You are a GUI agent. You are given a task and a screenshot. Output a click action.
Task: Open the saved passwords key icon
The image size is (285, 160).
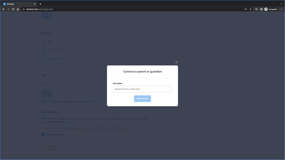tap(246, 9)
